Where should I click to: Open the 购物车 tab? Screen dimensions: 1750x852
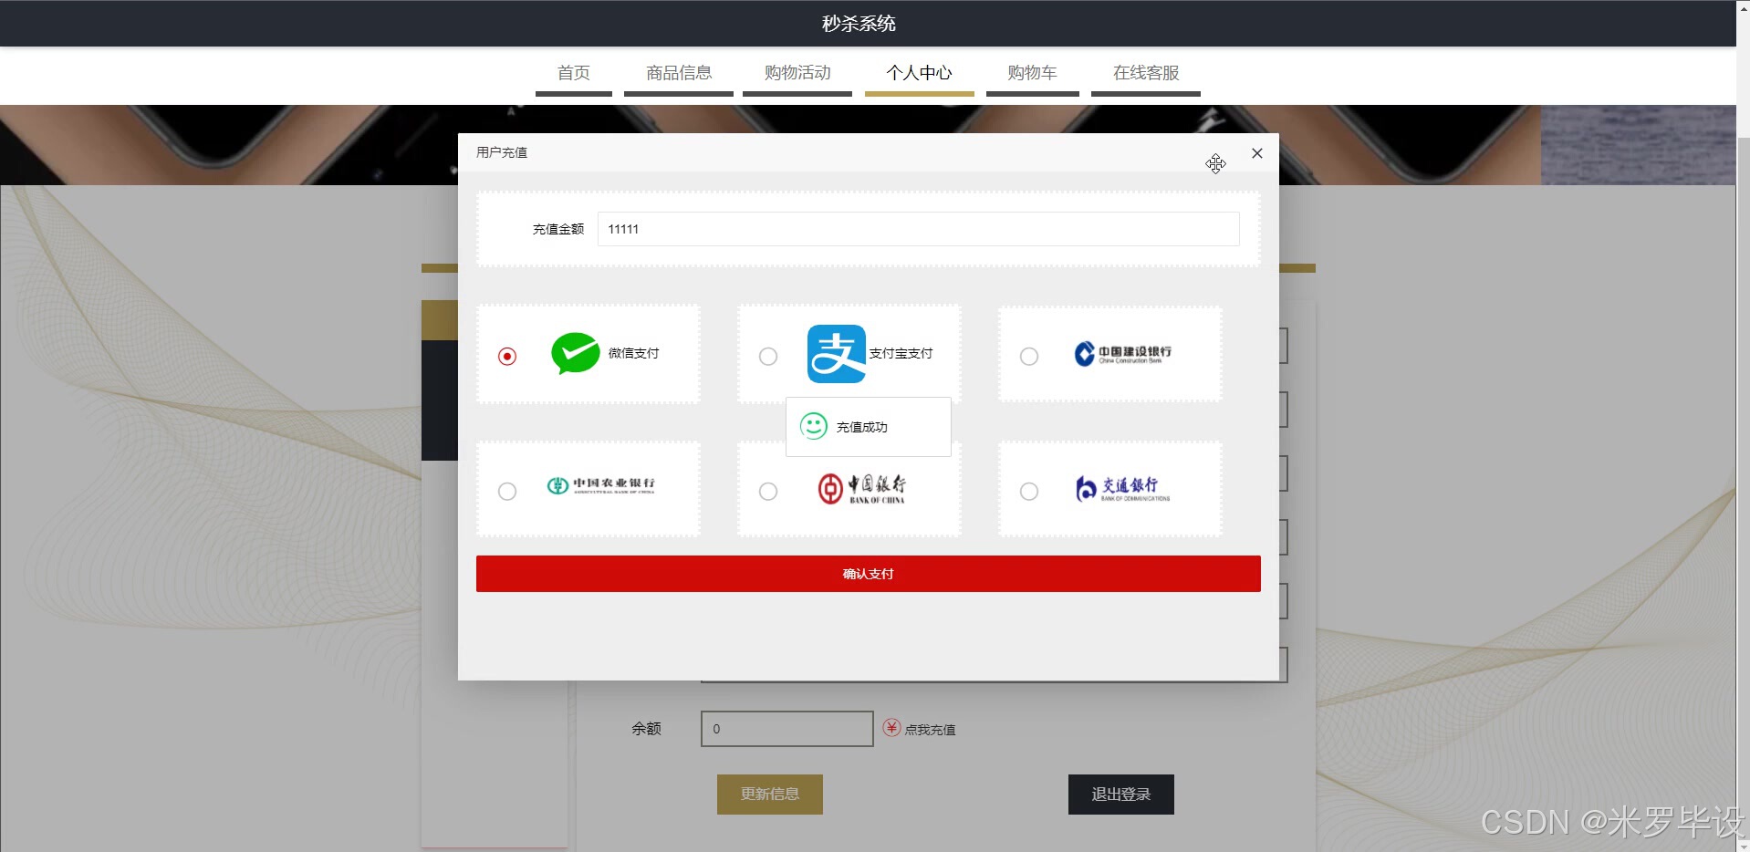click(x=1033, y=73)
